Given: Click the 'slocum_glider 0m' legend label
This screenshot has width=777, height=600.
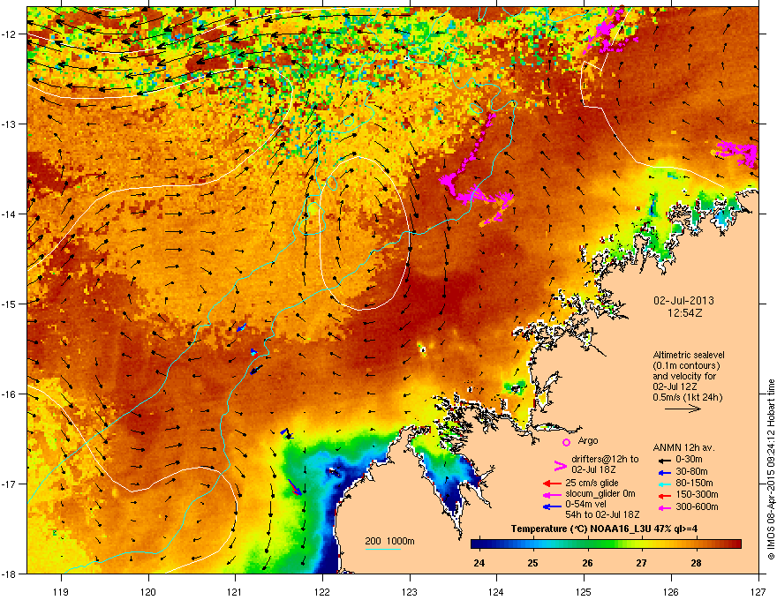Looking at the screenshot, I should [x=600, y=494].
